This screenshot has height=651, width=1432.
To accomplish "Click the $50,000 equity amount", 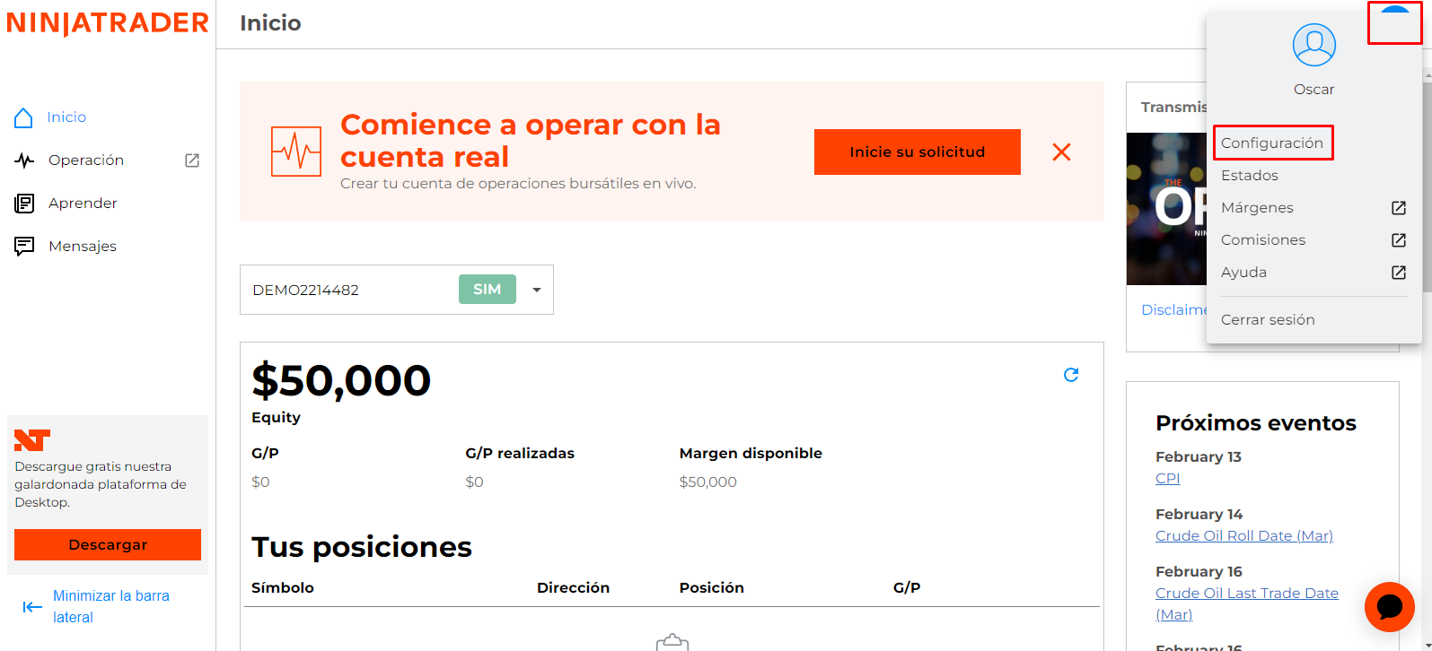I will (x=341, y=381).
